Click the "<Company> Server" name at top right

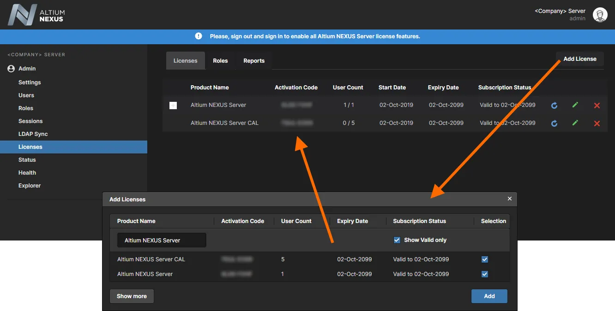coord(560,11)
